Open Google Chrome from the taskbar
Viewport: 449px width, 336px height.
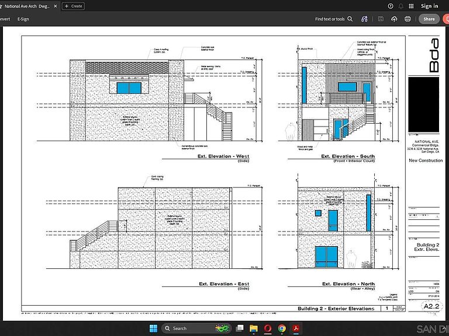282,328
